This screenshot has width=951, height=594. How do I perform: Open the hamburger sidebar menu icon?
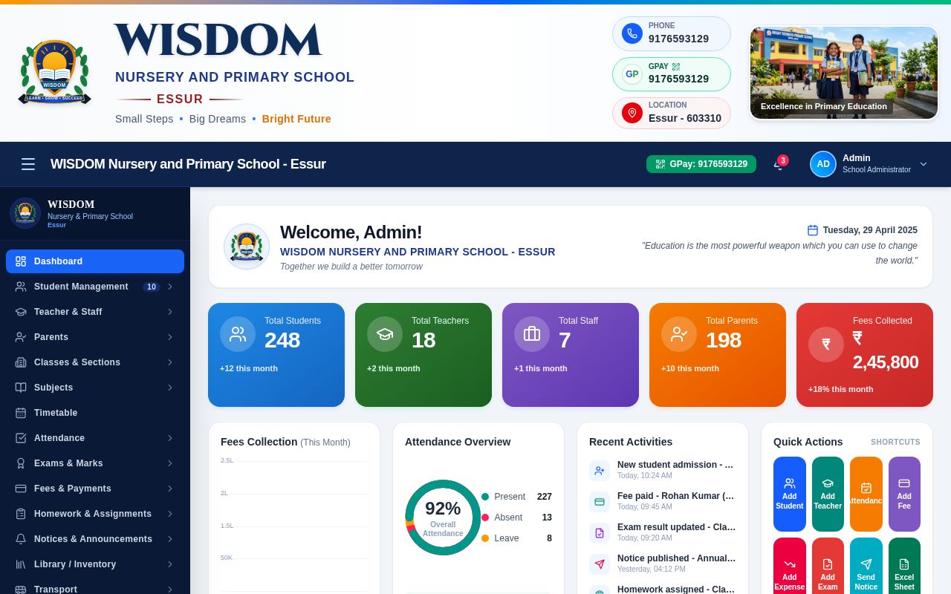28,164
